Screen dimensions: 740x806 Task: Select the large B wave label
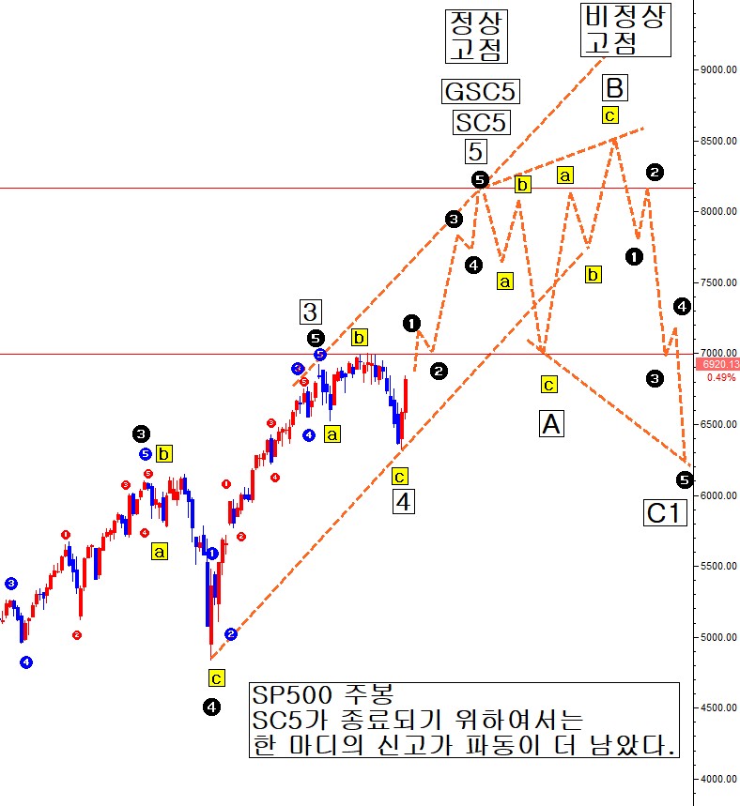tap(615, 88)
